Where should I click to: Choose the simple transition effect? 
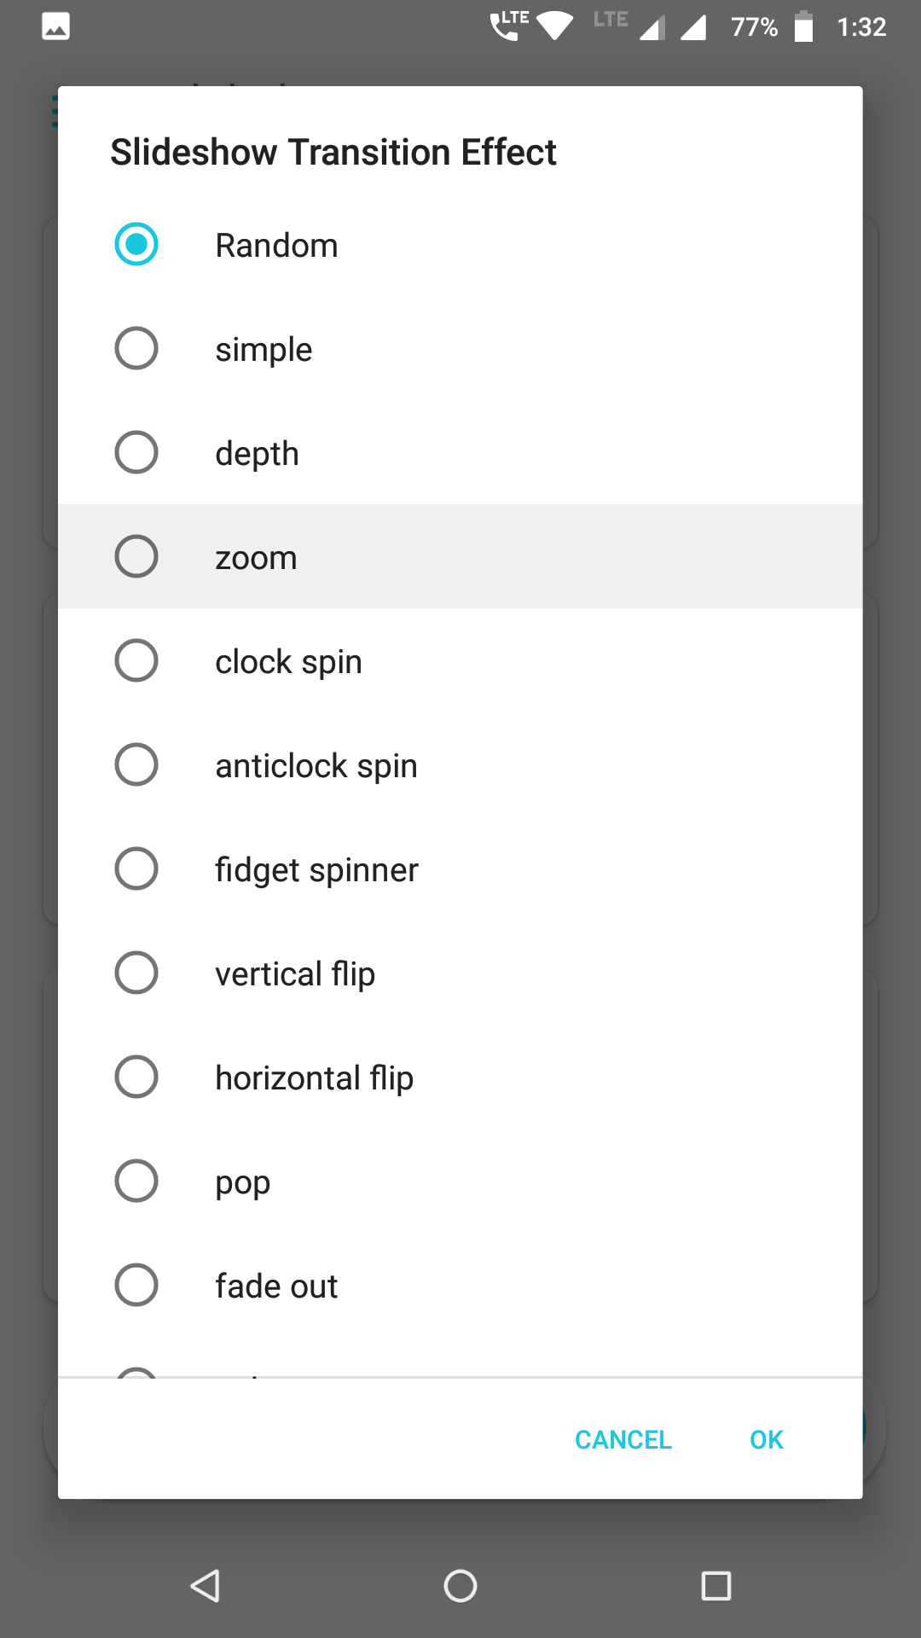(x=460, y=349)
